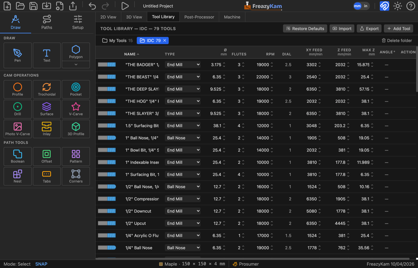The image size is (418, 268).
Task: Open type dropdown for 1/4" Ball Nose row
Action: tap(183, 248)
